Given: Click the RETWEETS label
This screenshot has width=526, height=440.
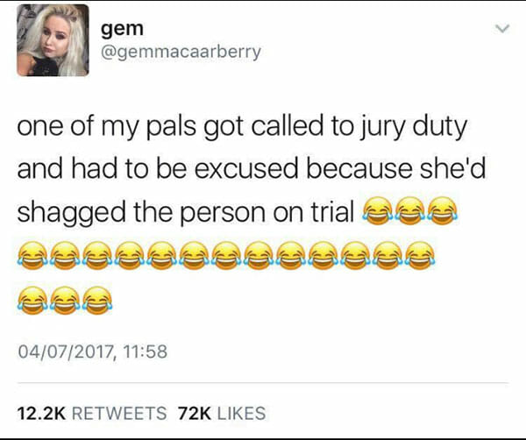Looking at the screenshot, I should point(119,413).
